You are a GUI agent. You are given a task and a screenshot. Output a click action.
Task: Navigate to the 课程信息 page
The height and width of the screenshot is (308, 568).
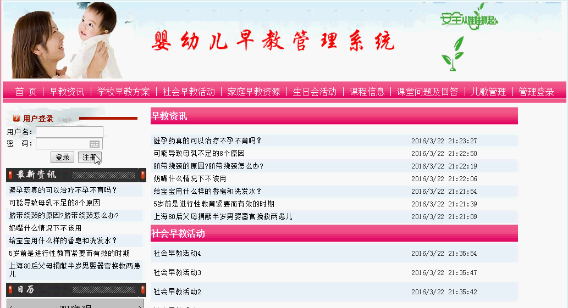click(367, 92)
